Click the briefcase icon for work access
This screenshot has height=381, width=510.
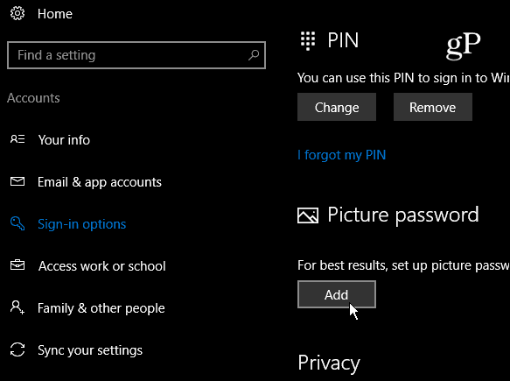click(17, 265)
